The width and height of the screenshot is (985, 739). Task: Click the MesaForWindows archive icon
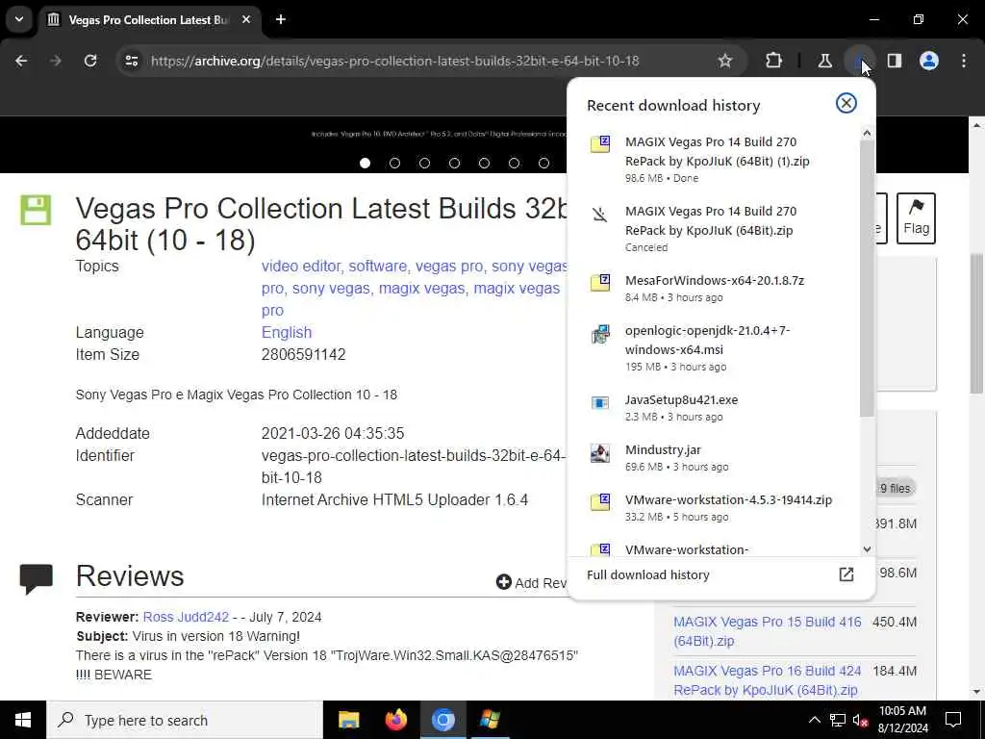pyautogui.click(x=600, y=282)
